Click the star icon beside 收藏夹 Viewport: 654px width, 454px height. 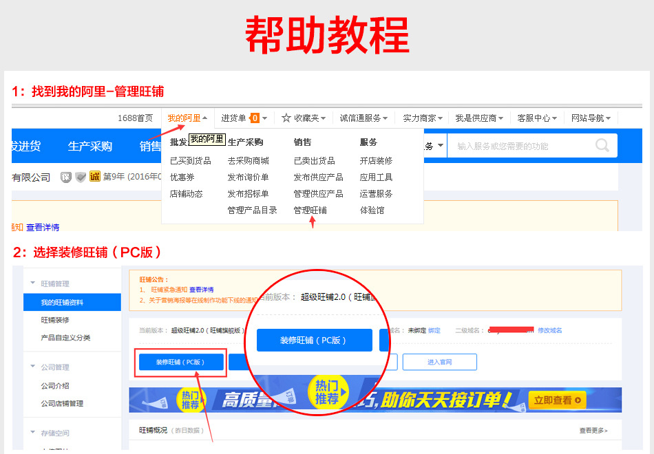click(x=286, y=118)
